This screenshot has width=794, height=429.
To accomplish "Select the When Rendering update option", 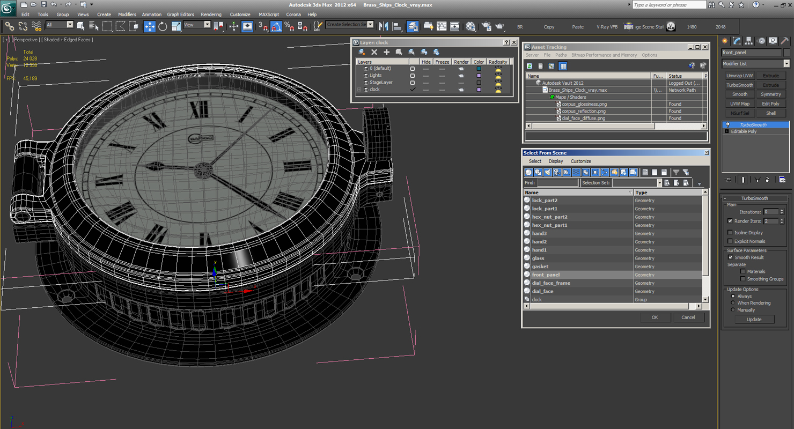I will click(x=733, y=303).
